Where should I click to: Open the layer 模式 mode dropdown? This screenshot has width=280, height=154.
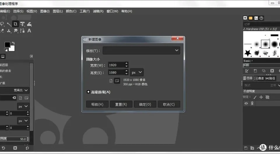point(261,85)
